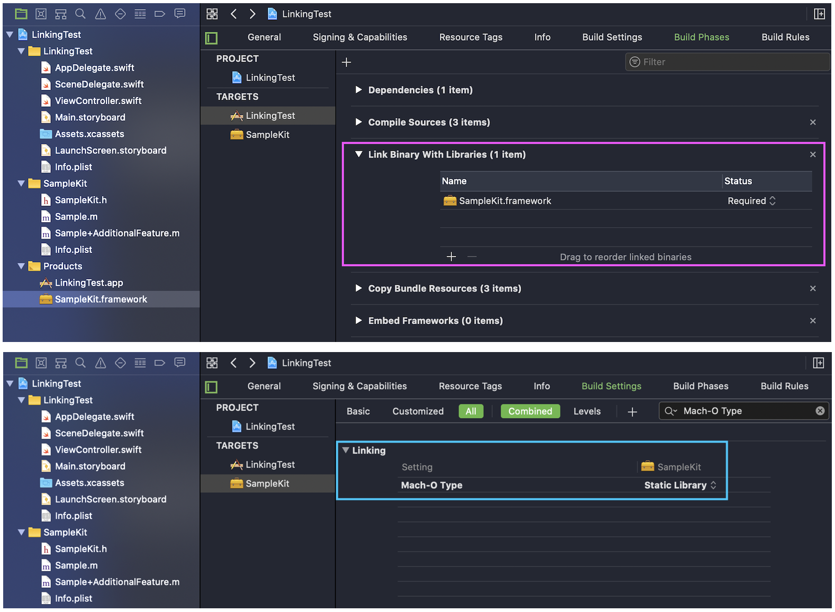
Task: Open Breakpoint navigator in bottom window
Action: [x=160, y=363]
